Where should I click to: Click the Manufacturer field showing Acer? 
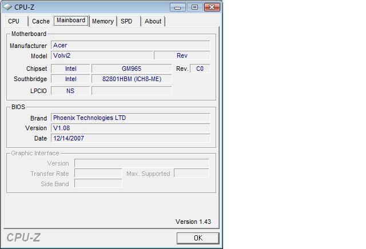point(130,45)
